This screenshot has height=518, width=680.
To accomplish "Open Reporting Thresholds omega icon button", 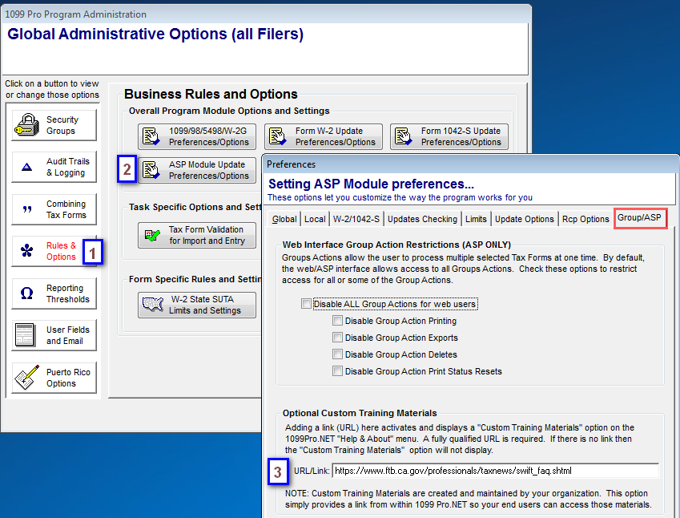I will coord(27,293).
